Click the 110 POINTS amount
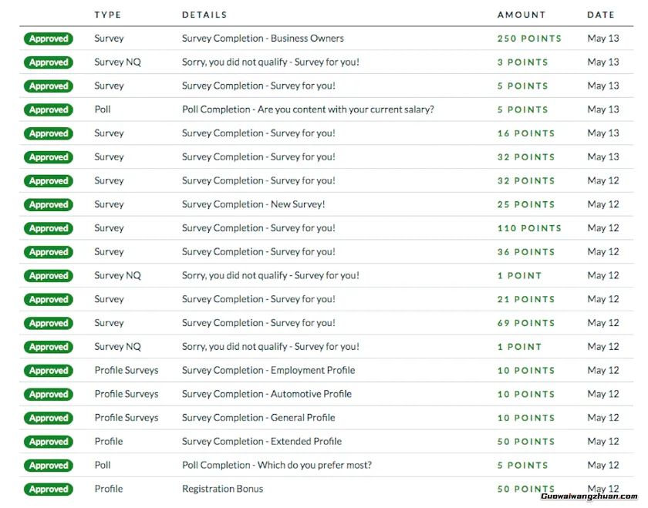This screenshot has width=648, height=508. [x=529, y=228]
